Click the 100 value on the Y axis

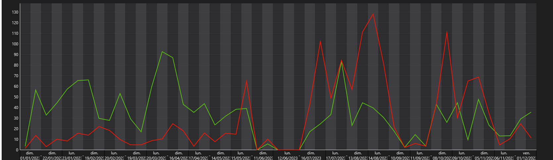click(x=15, y=44)
